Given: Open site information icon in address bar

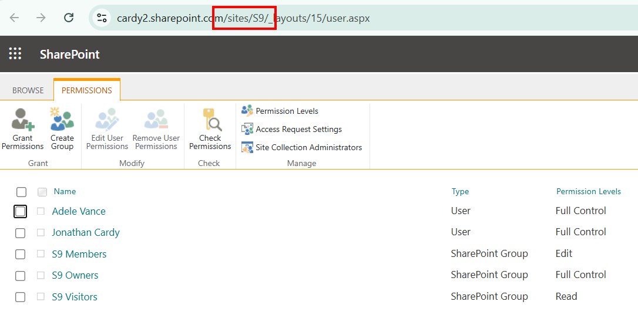Looking at the screenshot, I should [101, 18].
